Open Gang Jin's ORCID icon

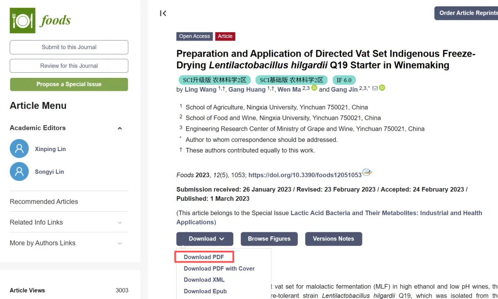(x=382, y=88)
